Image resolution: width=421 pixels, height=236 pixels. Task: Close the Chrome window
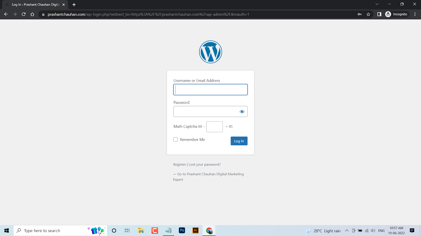tap(415, 4)
